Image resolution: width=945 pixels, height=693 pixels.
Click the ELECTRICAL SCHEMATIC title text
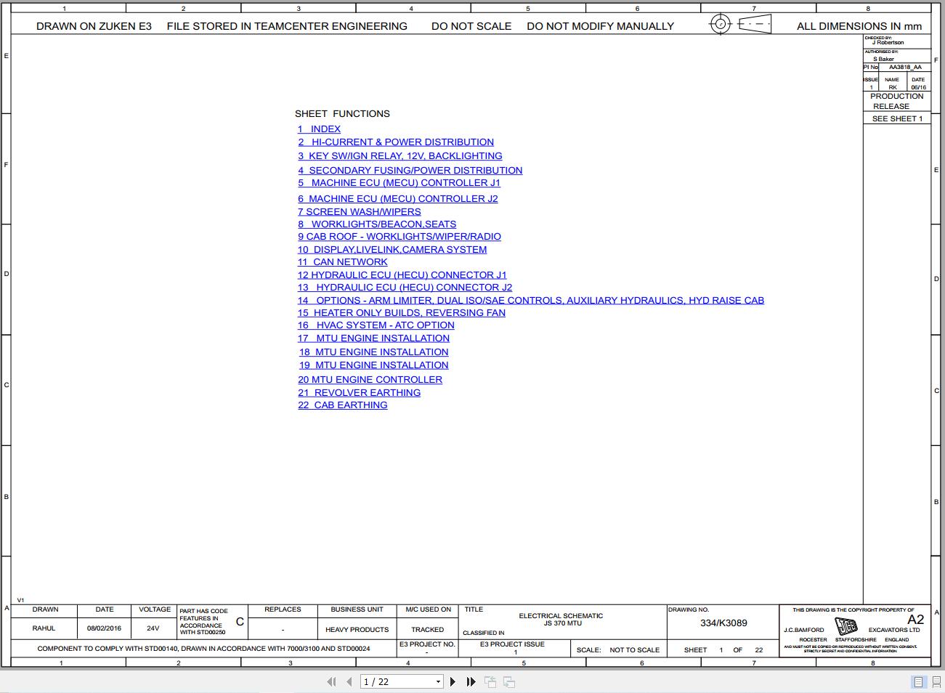pos(561,615)
